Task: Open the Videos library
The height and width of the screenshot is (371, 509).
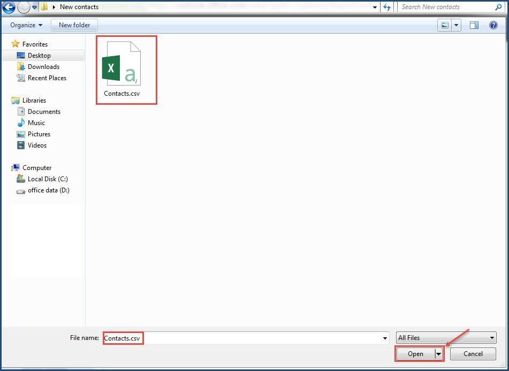Action: [37, 145]
